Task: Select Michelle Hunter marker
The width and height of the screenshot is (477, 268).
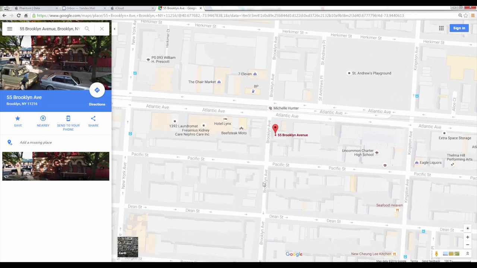Action: pyautogui.click(x=271, y=108)
